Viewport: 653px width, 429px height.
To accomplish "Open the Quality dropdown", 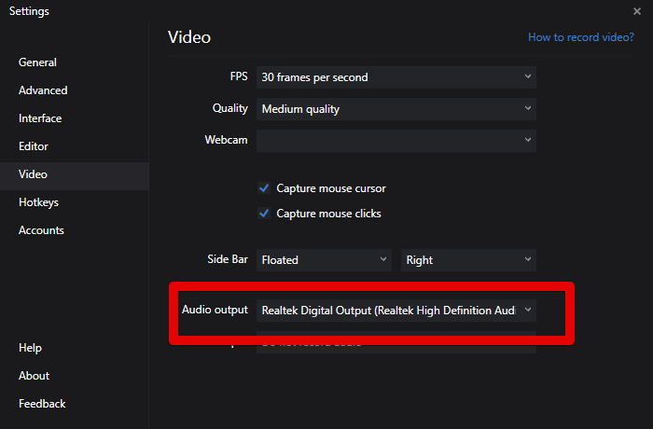I will (x=396, y=109).
